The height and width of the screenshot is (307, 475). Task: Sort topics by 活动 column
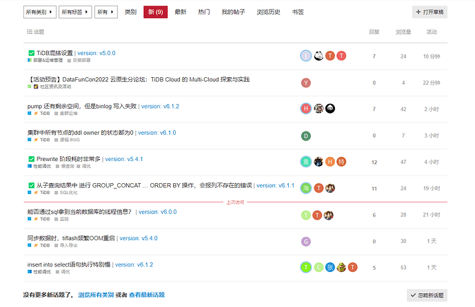coord(432,32)
